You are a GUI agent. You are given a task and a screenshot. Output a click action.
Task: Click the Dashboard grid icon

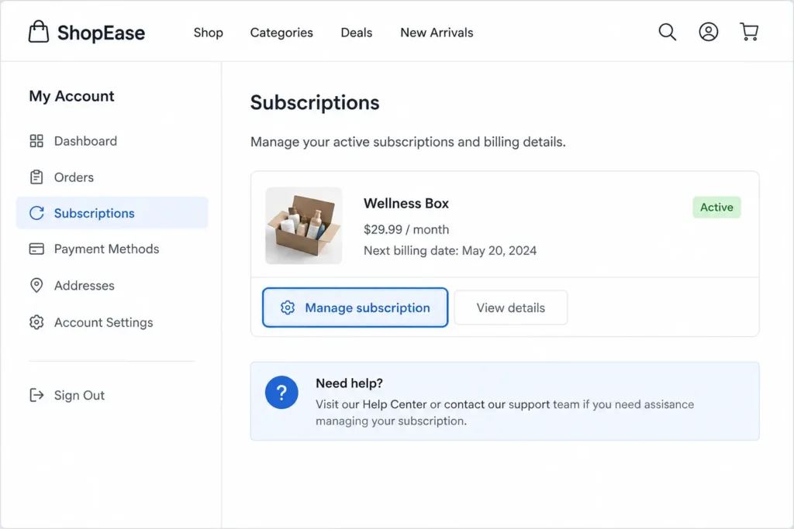pyautogui.click(x=36, y=141)
